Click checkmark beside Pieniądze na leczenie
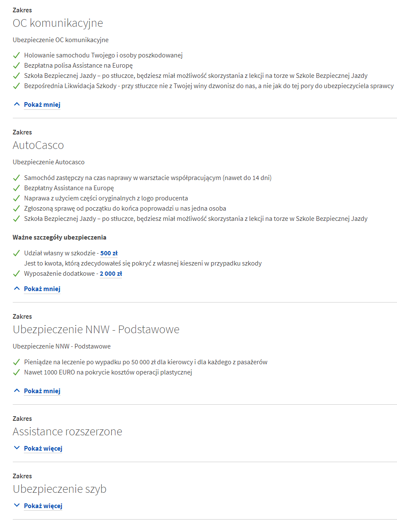The height and width of the screenshot is (520, 397). pyautogui.click(x=17, y=362)
